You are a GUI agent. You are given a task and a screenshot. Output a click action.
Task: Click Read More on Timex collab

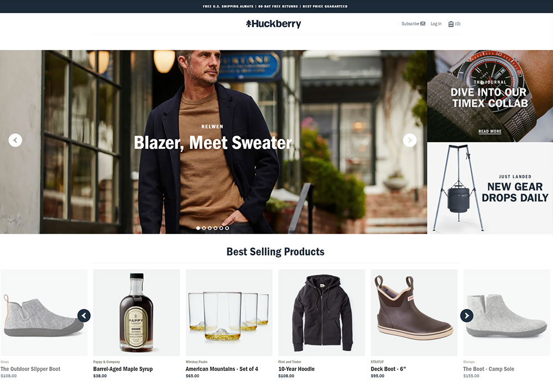[490, 132]
